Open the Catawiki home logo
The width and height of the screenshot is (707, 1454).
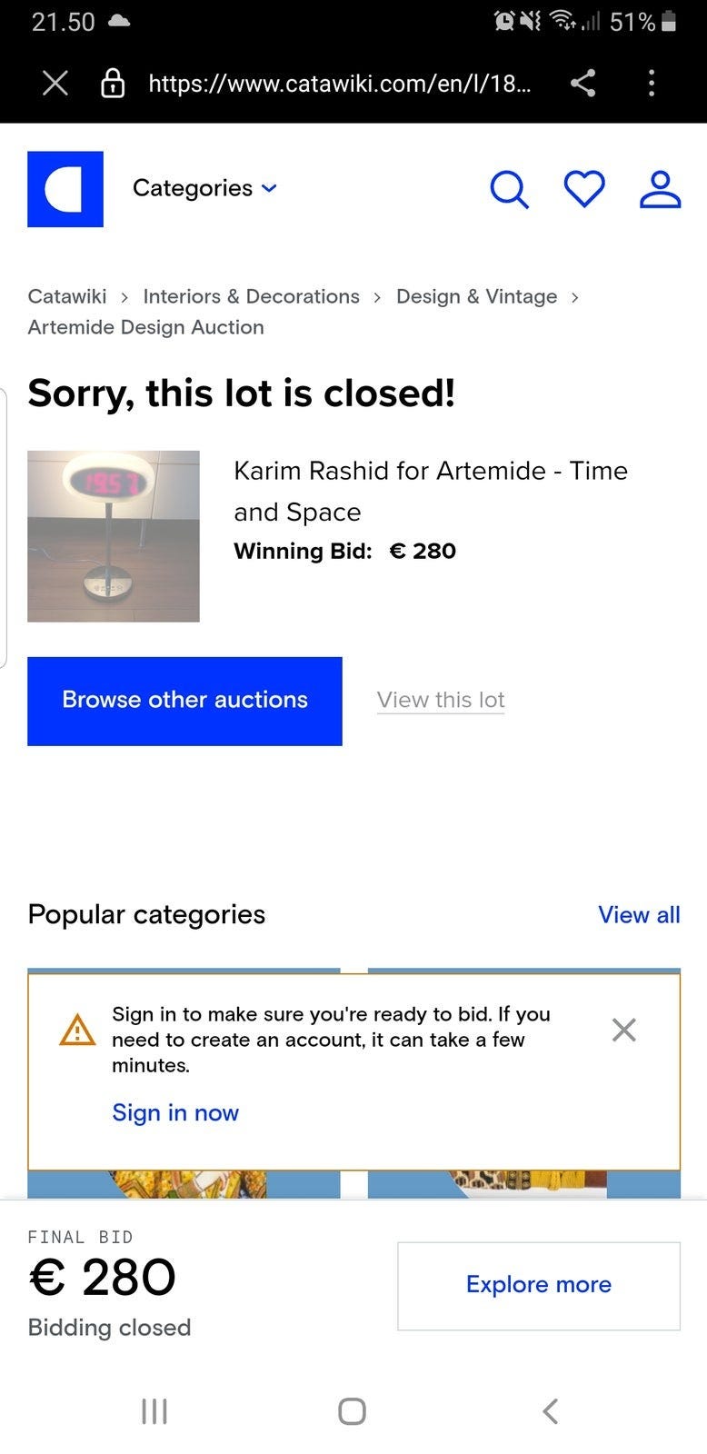click(x=65, y=189)
